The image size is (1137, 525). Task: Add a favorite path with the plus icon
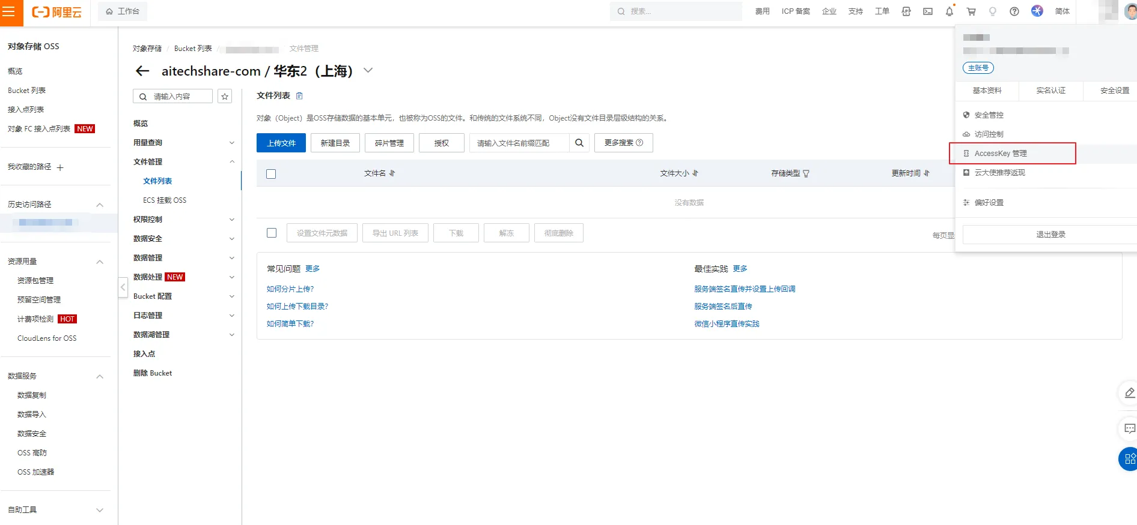click(x=60, y=167)
